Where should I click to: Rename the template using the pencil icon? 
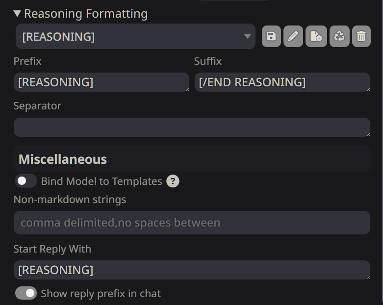(x=293, y=36)
